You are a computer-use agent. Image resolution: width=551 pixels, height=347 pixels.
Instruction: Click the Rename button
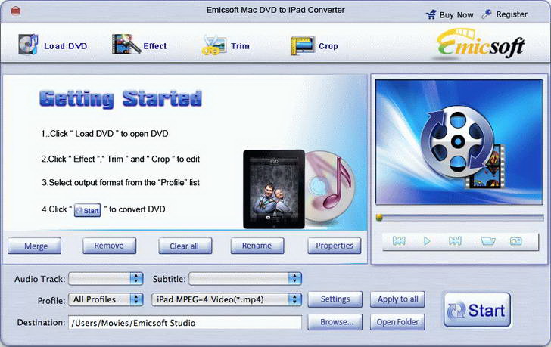[257, 246]
